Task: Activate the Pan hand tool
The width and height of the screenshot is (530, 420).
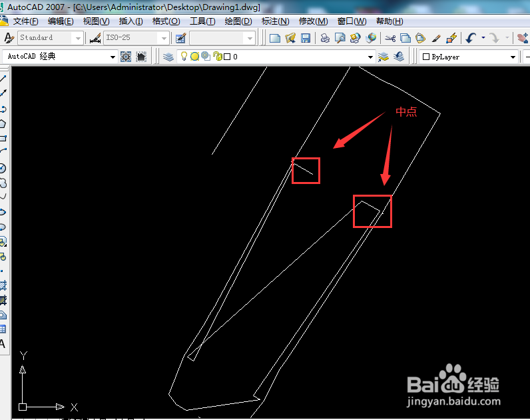Action: 523,38
